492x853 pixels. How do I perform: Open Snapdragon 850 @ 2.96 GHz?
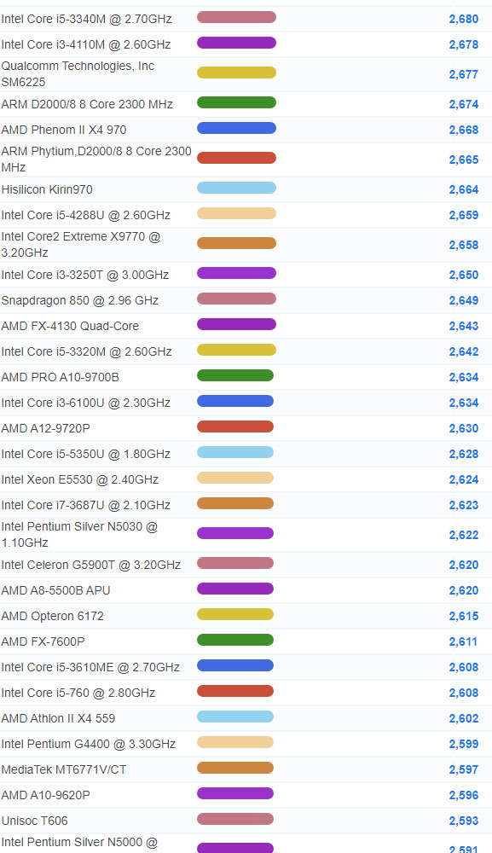tap(80, 301)
